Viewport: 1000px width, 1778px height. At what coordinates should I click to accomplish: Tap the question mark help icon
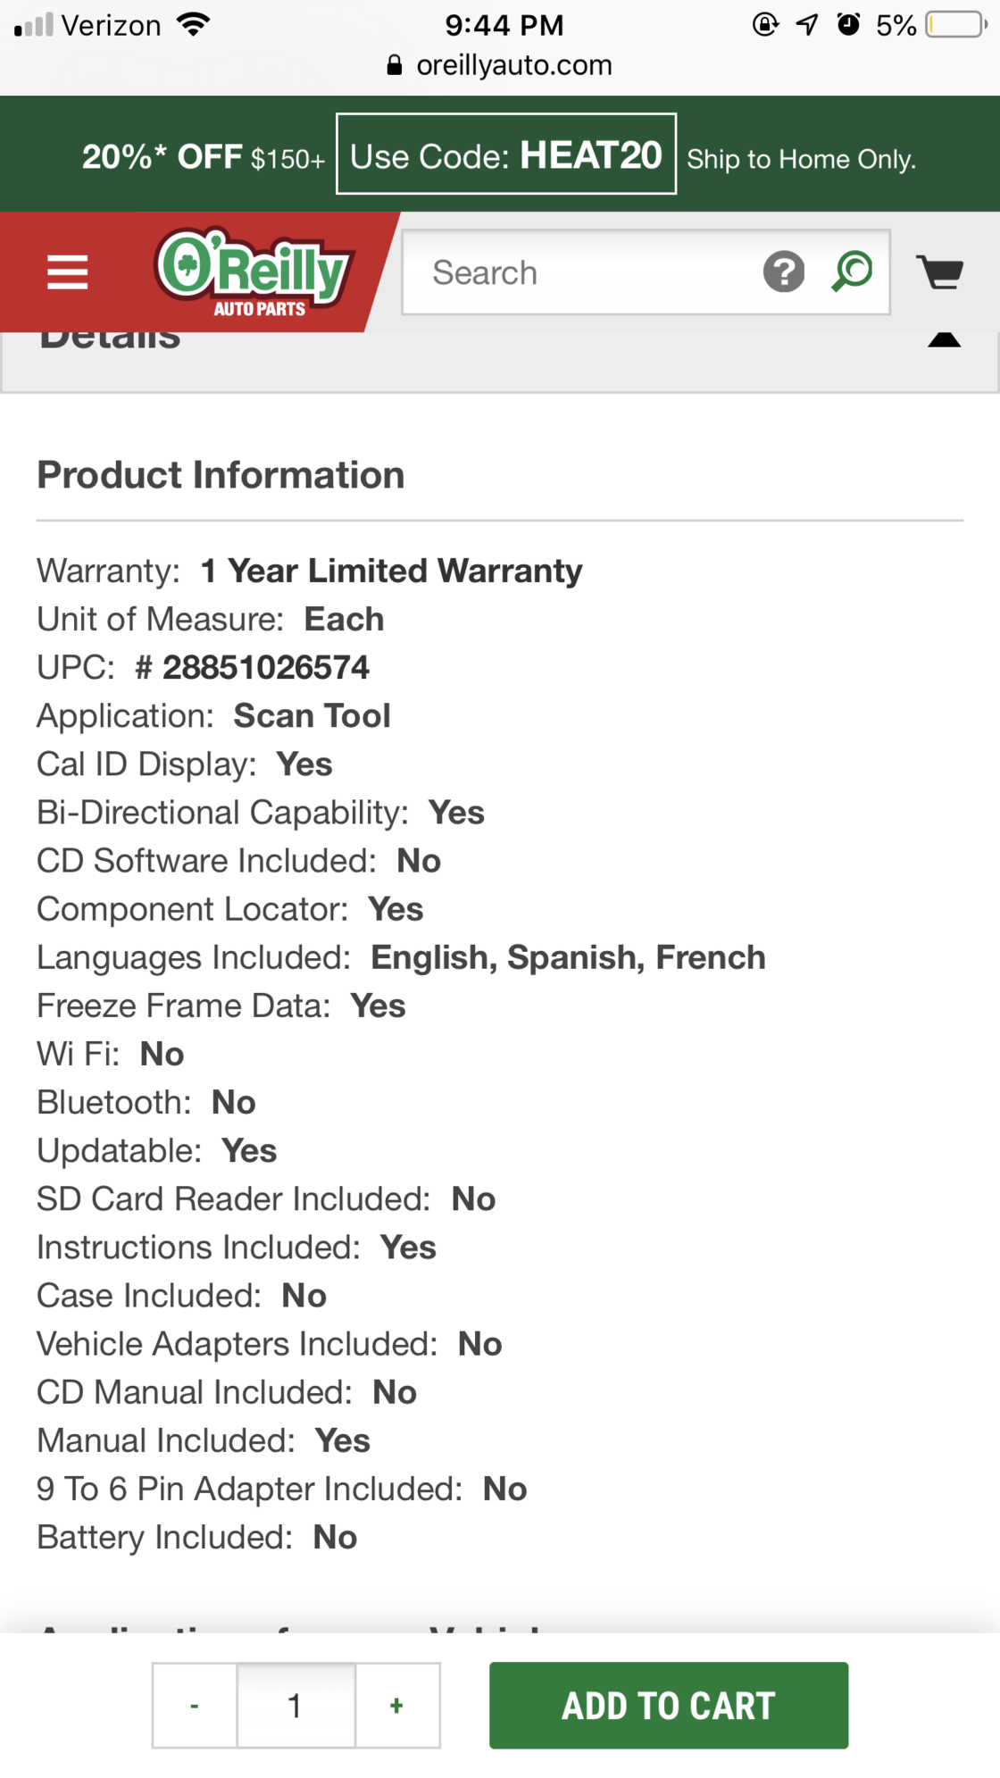pos(784,272)
